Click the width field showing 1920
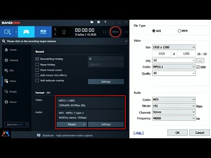 pos(162,54)
